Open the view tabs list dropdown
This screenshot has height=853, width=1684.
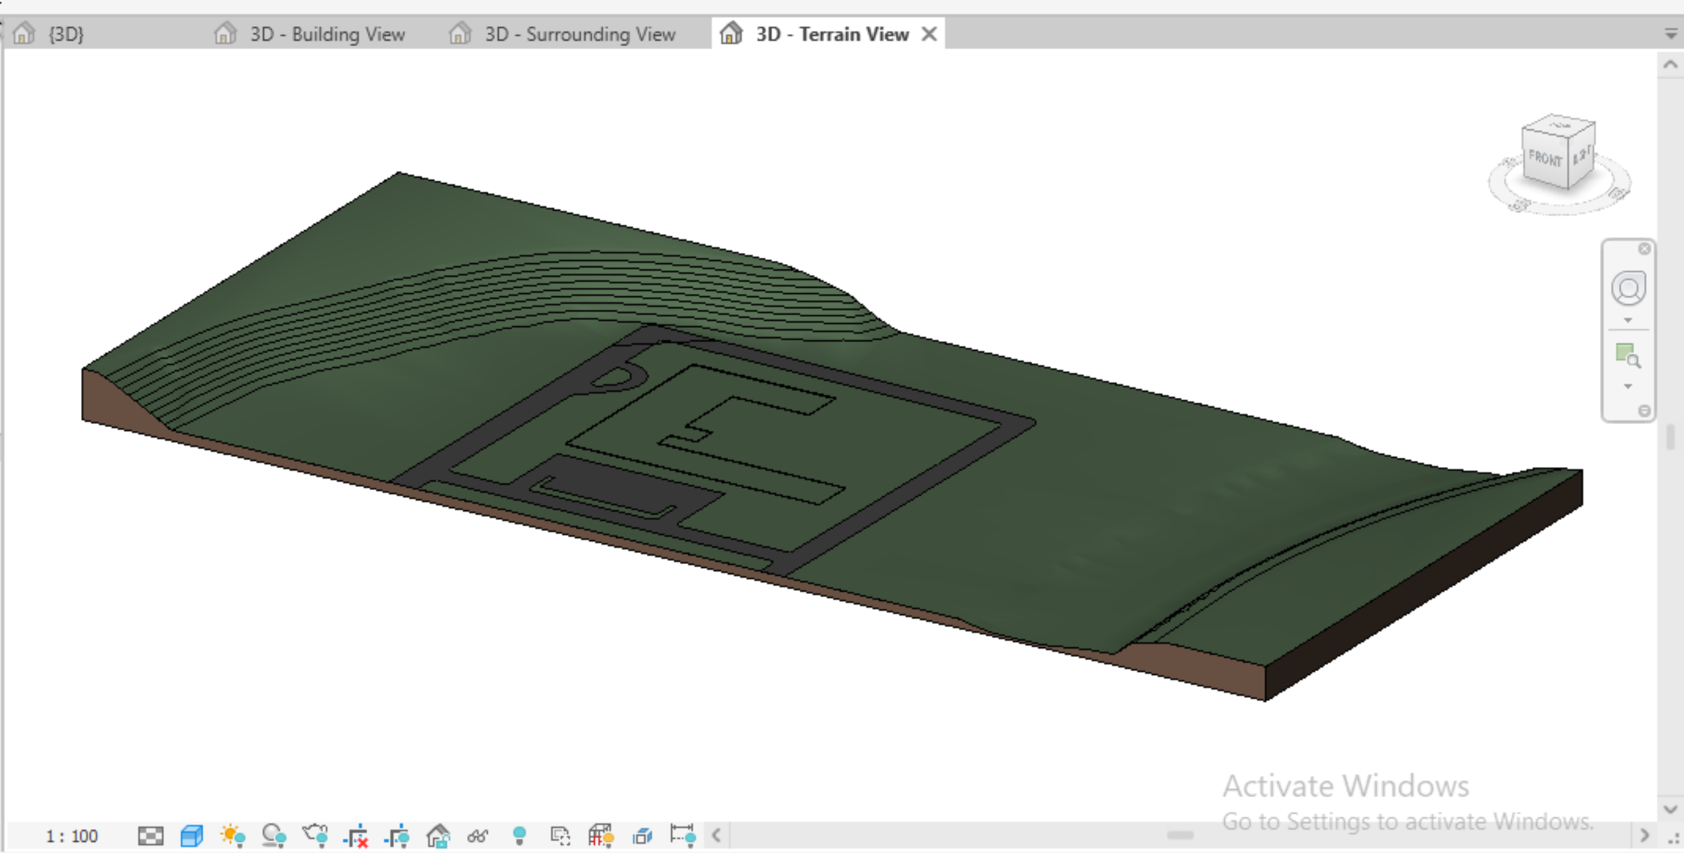[1670, 34]
